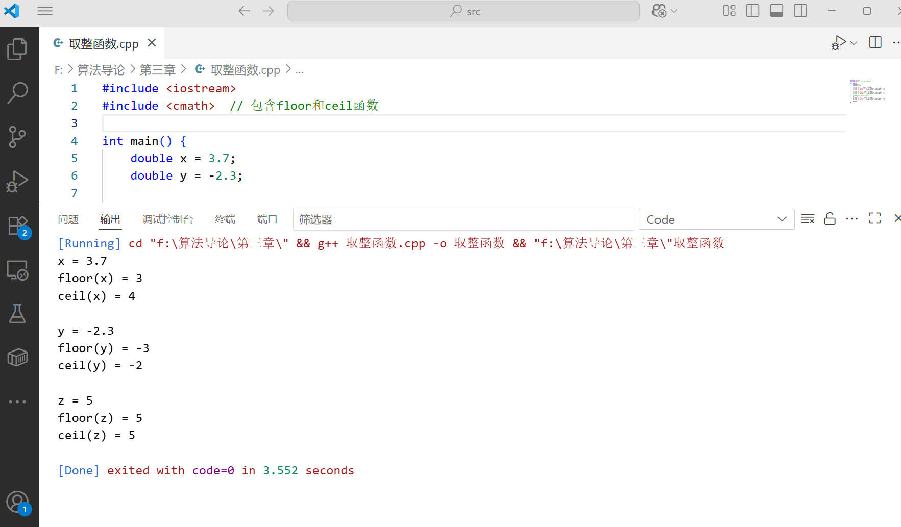
Task: Open the Copilot dropdown chevron
Action: click(674, 11)
